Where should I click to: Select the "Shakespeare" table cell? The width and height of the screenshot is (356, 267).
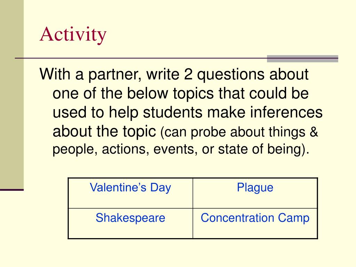(x=131, y=224)
